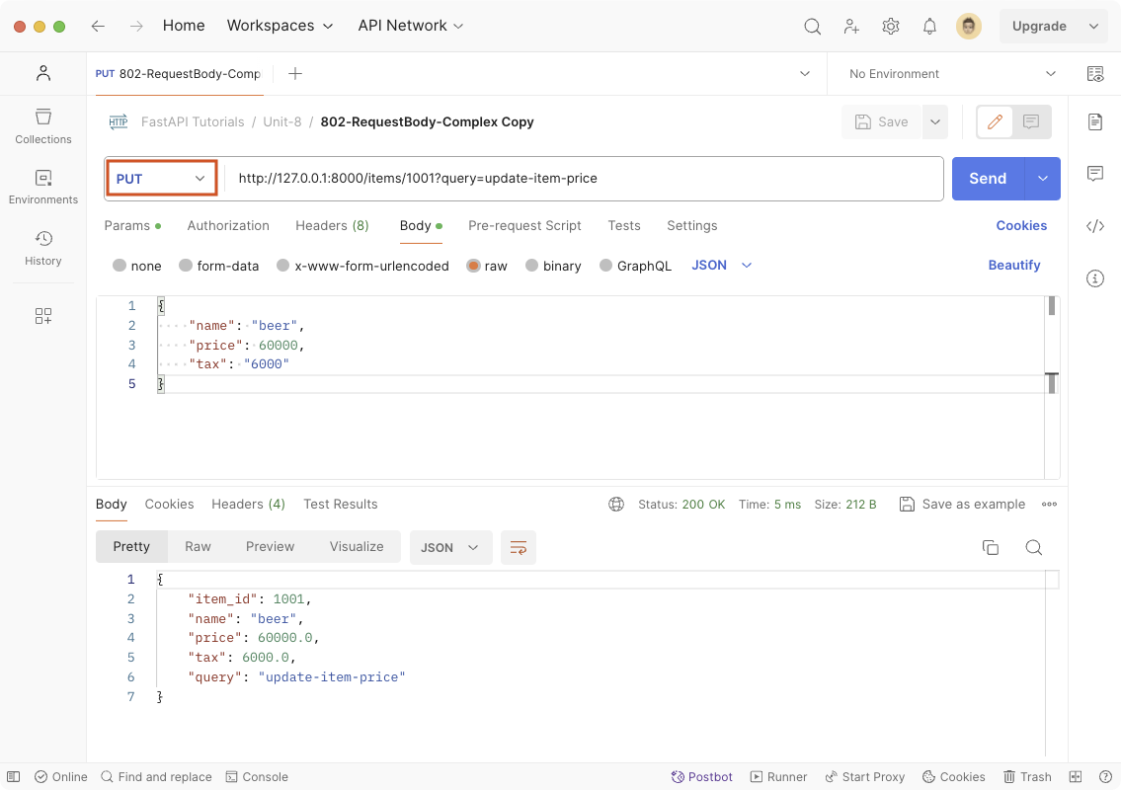Open the settings gear icon
1121x790 pixels.
(x=891, y=27)
